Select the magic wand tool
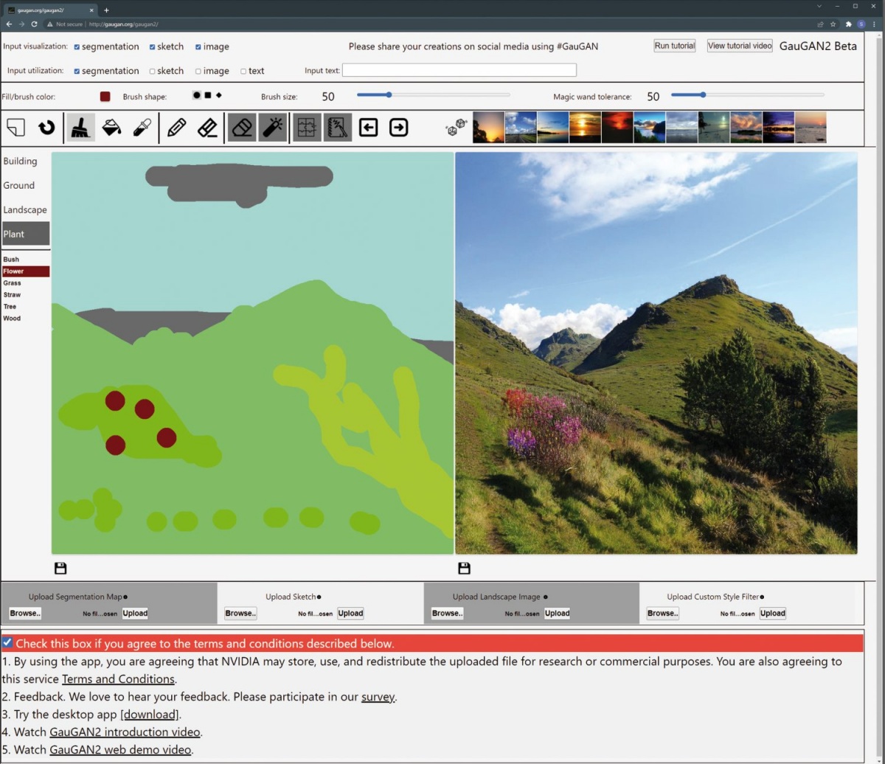885x764 pixels. pos(273,128)
